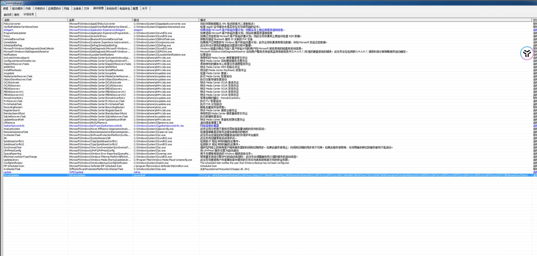Image resolution: width=537 pixels, height=256 pixels.
Task: Select the ConfigureInternetTimeService task row
Action: tap(270, 61)
